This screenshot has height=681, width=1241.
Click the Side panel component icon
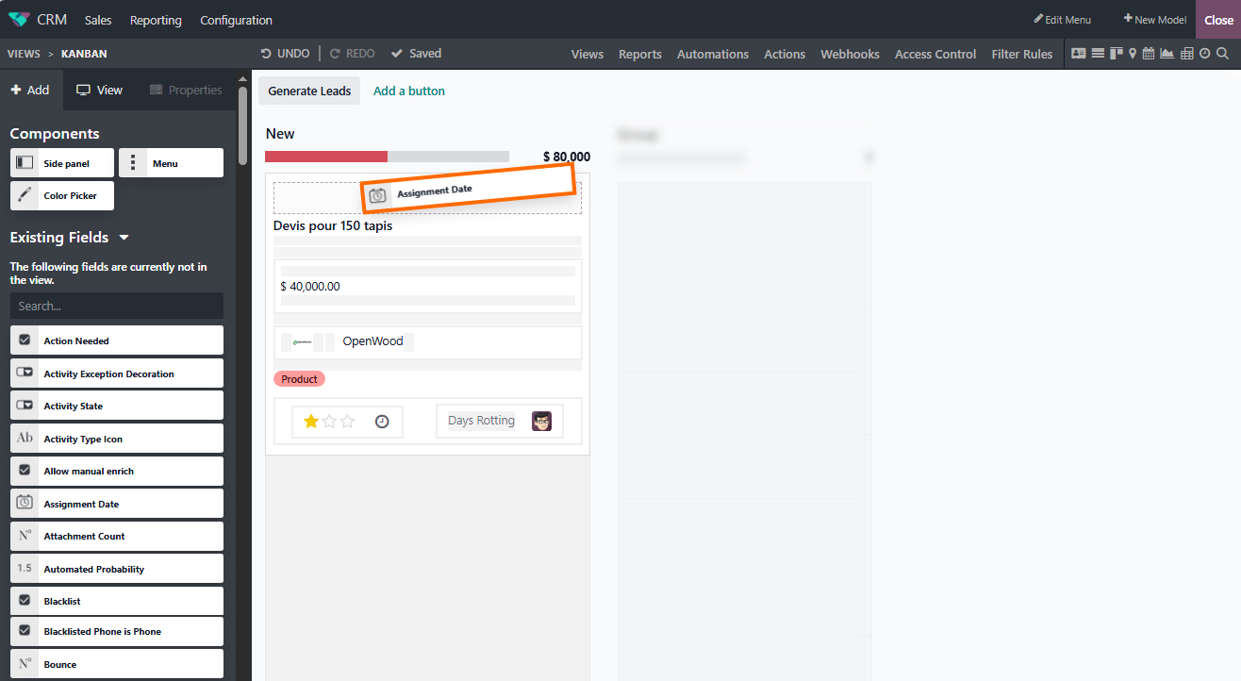pos(25,163)
